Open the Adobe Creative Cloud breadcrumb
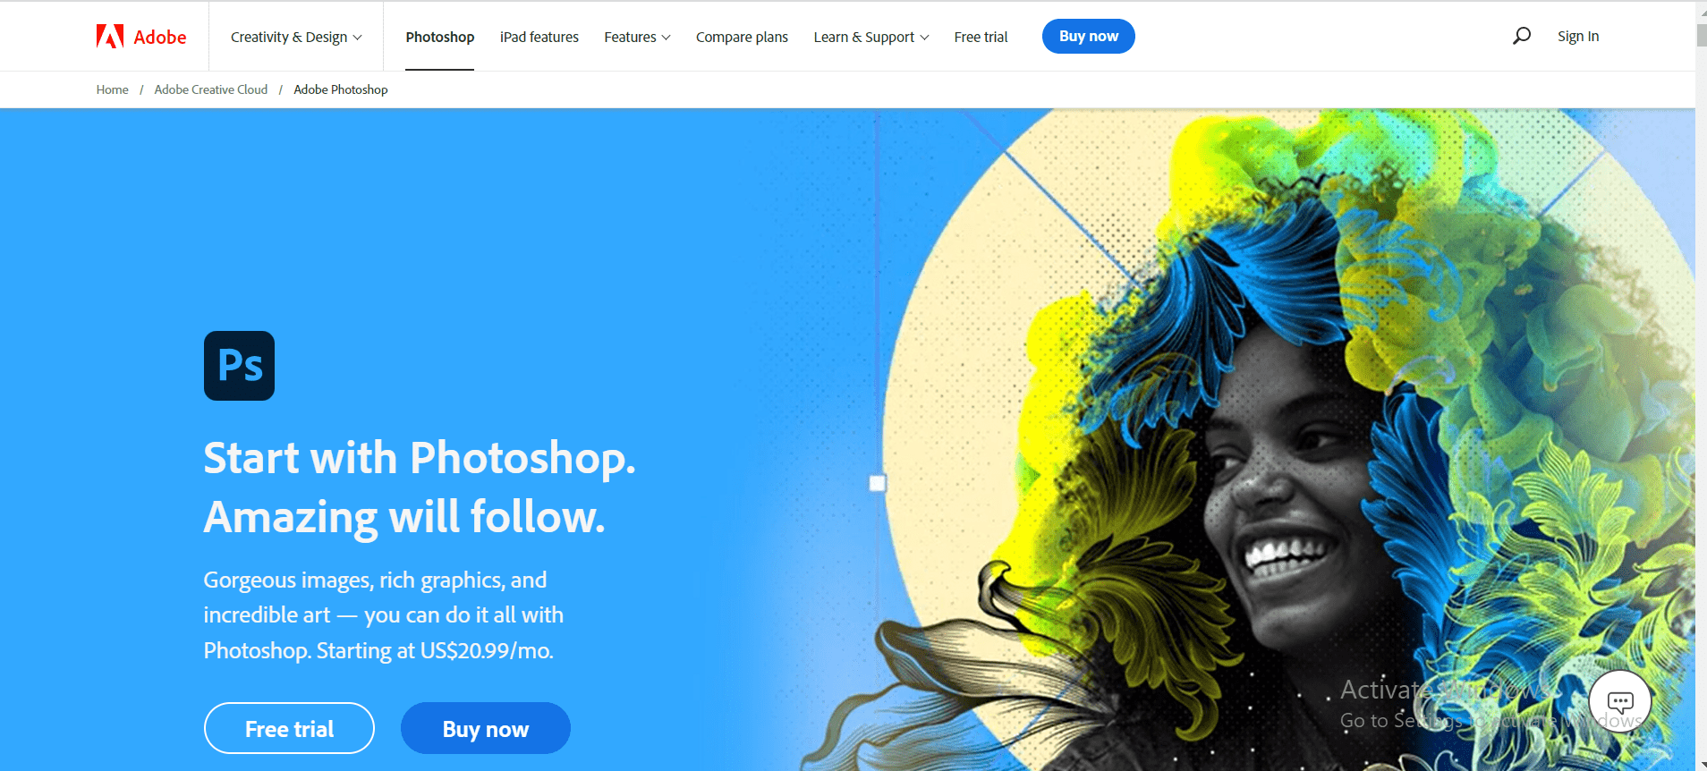 pyautogui.click(x=211, y=89)
